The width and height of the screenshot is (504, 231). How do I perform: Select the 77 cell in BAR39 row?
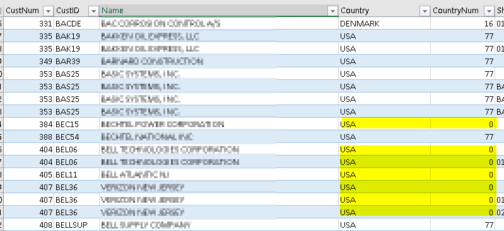click(463, 61)
